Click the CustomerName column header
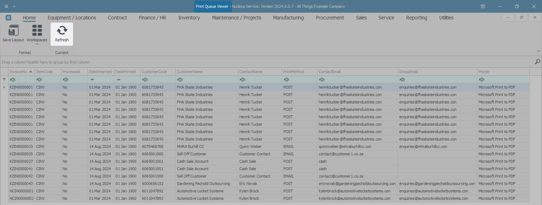Image resolution: width=542 pixels, height=205 pixels. (x=207, y=72)
